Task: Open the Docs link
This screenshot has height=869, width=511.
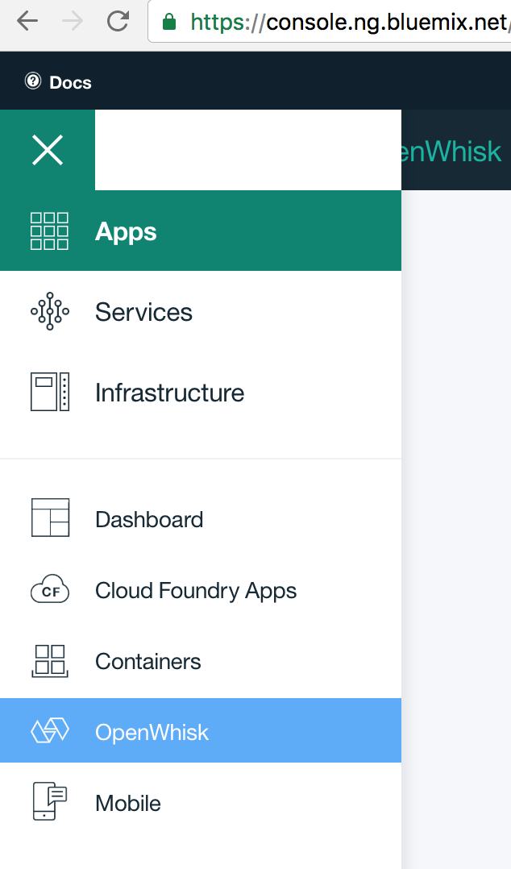Action: point(70,82)
